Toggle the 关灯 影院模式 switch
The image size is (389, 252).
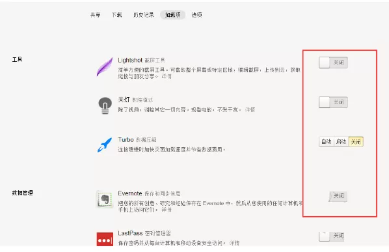[333, 102]
